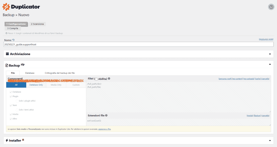
Task: Click the Duplicator logo
Action: pyautogui.click(x=21, y=7)
